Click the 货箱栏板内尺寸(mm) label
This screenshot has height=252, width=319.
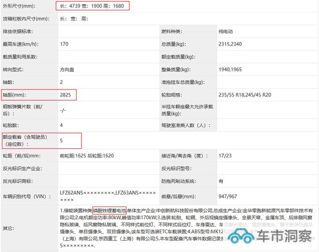26,19
